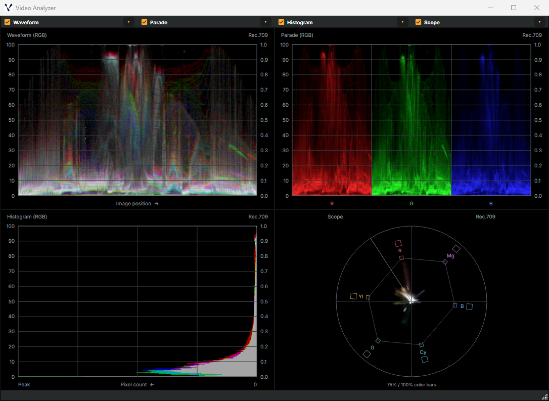Click the Histogram tab label
This screenshot has width=549, height=401.
click(x=300, y=22)
